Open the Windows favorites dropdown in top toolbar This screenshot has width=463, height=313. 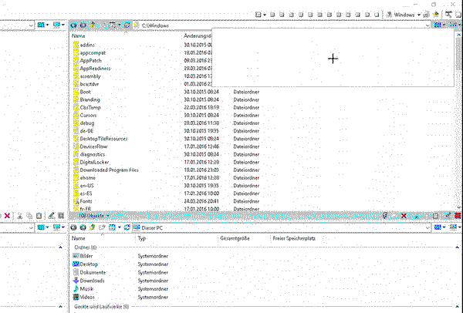click(419, 15)
